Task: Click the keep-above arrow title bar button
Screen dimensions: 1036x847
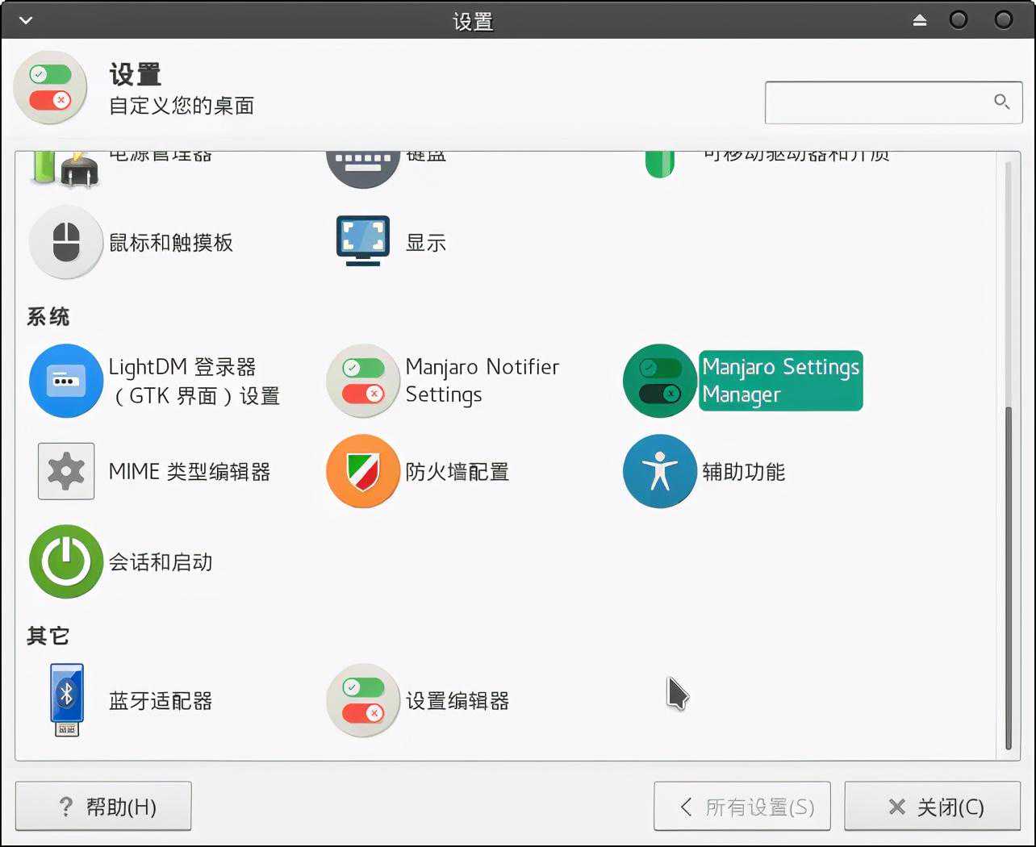Action: coord(920,20)
